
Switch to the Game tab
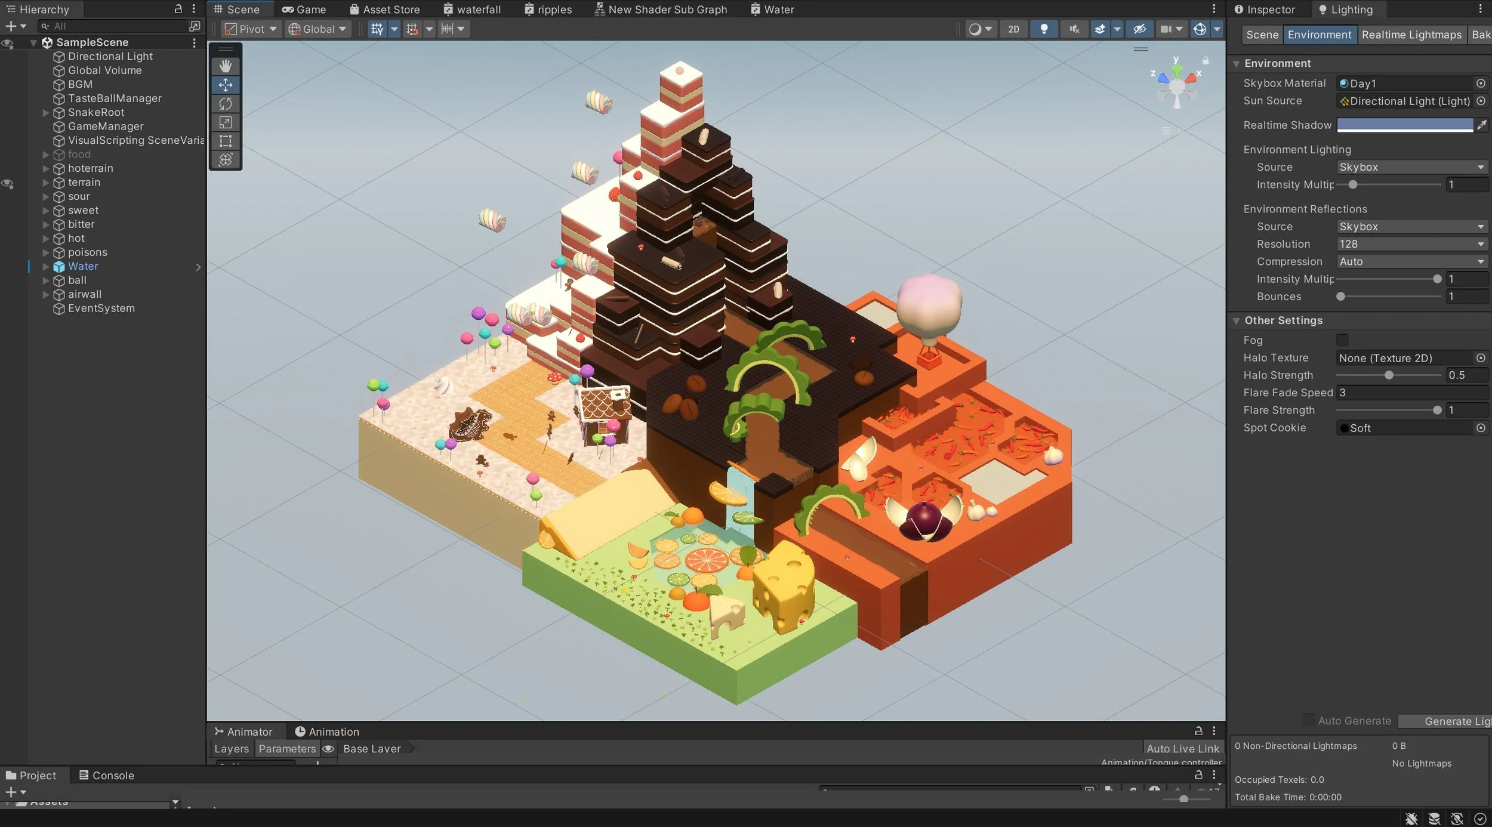point(304,10)
